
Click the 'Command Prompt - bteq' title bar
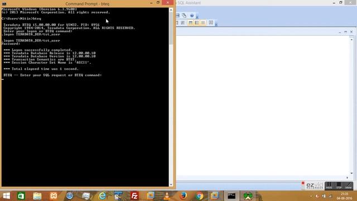point(87,4)
